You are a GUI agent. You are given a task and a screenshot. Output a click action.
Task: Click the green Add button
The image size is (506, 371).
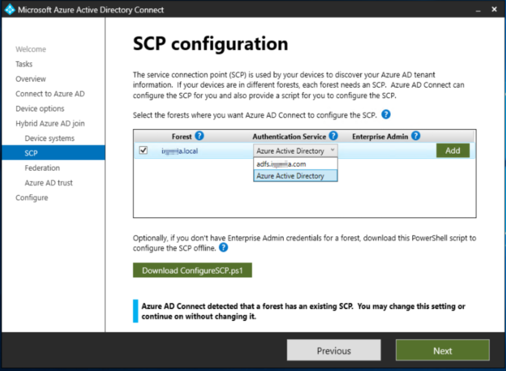tap(453, 150)
